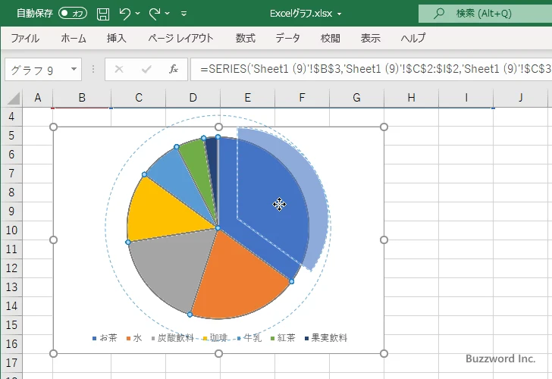This screenshot has height=379, width=552.
Task: Select column header E
Action: pos(247,98)
